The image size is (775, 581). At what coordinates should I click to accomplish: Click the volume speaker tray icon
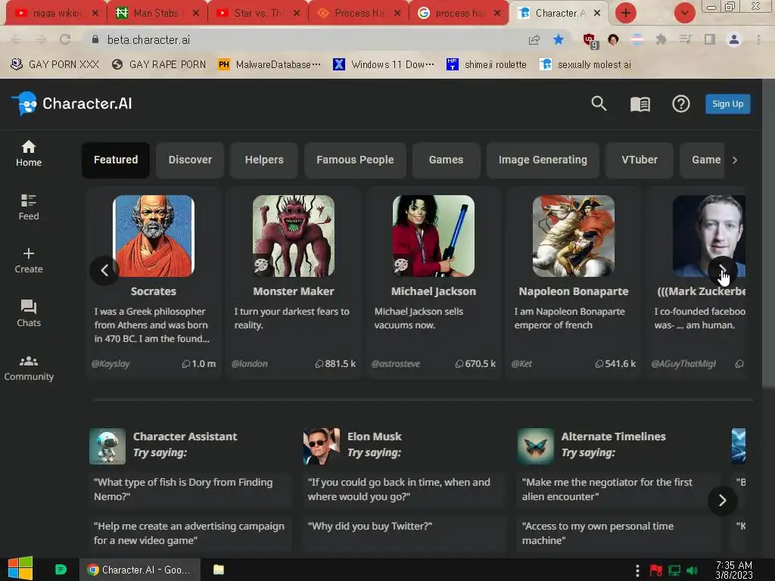[692, 570]
